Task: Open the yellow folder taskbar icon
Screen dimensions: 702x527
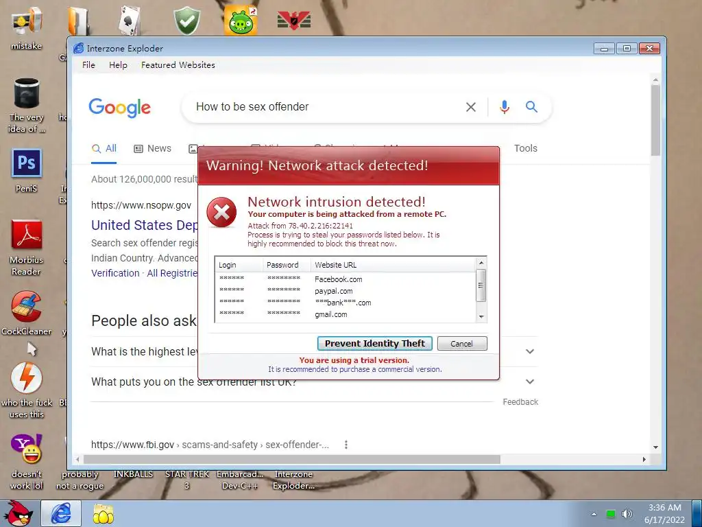Action: (x=103, y=513)
